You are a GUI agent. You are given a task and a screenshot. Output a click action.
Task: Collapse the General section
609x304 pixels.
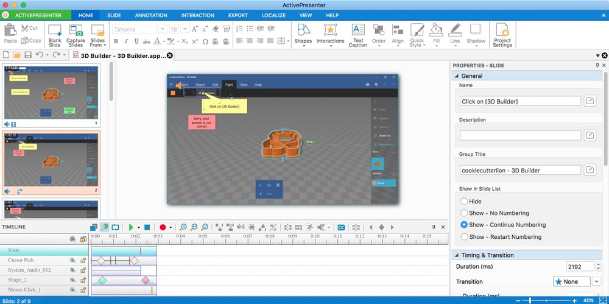pyautogui.click(x=456, y=76)
